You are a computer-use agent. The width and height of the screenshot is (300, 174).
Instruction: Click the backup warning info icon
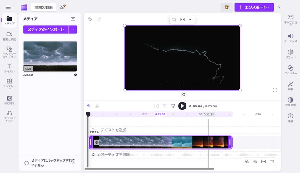pos(27,163)
